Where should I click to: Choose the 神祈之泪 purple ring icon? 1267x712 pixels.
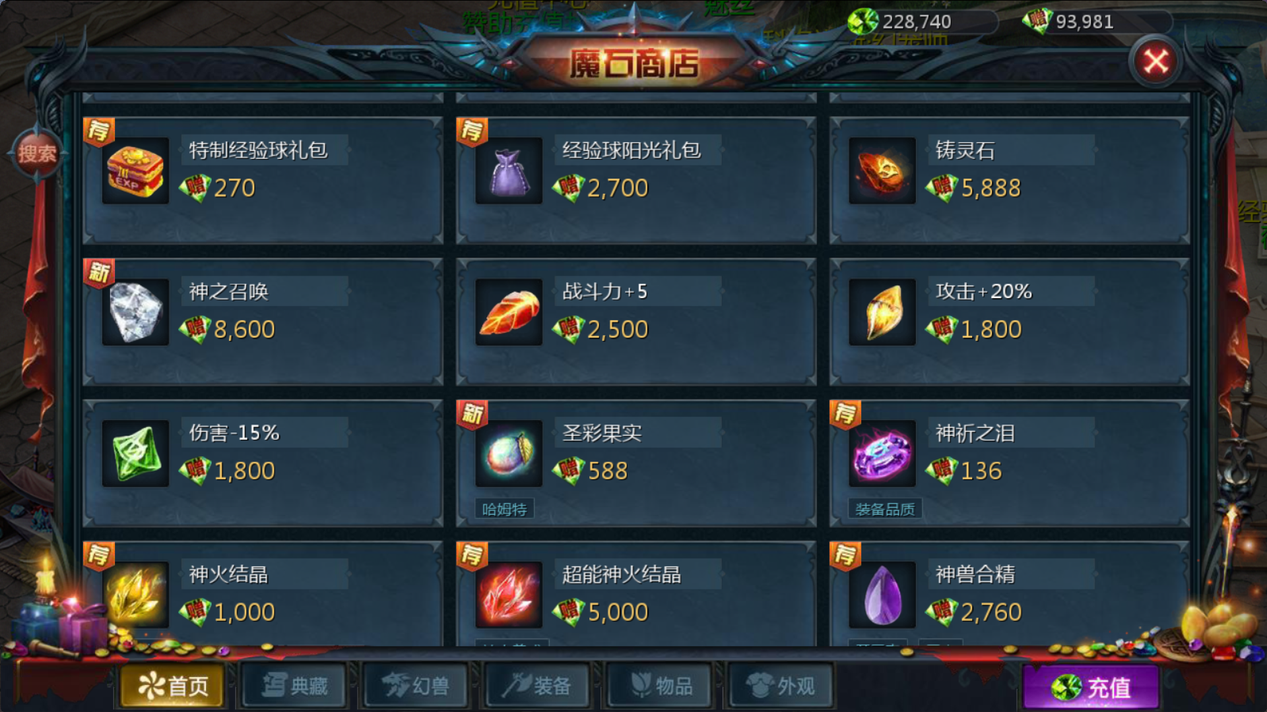tap(882, 454)
